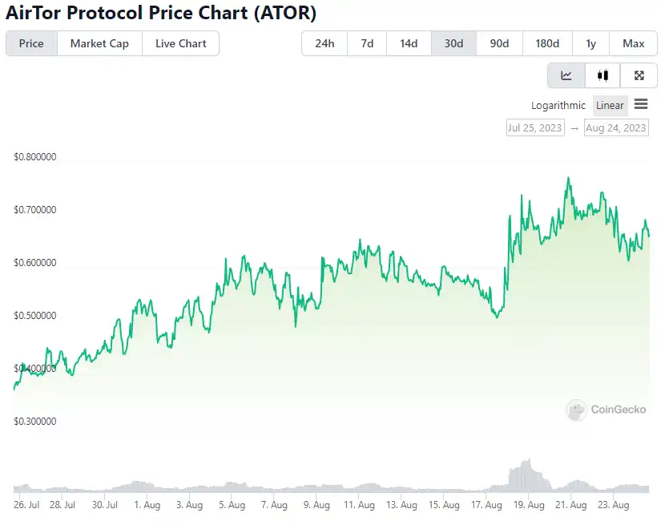This screenshot has height=525, width=661.
Task: Open the Jul 25, 2023 start date picker
Action: [x=535, y=127]
